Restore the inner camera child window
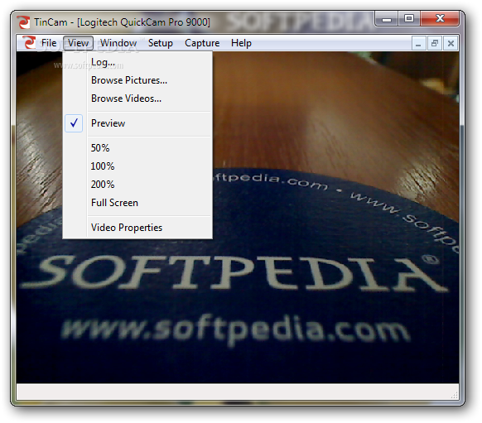The height and width of the screenshot is (423, 482). click(x=435, y=43)
